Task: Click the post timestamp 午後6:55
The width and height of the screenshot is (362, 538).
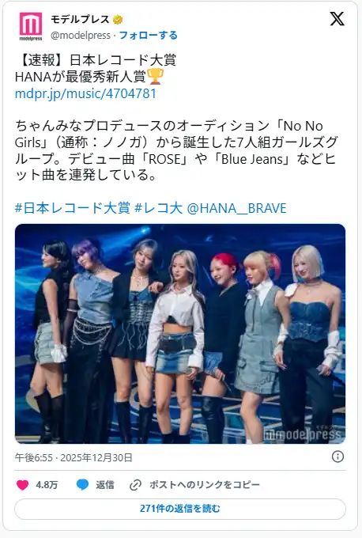Action: [x=34, y=458]
